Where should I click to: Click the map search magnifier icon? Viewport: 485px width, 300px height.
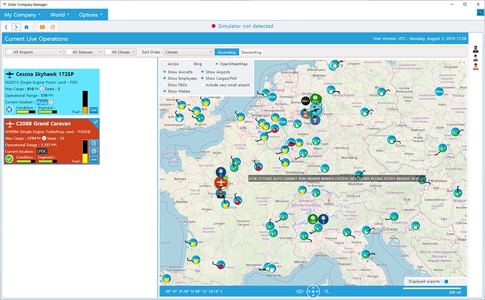pyautogui.click(x=327, y=291)
